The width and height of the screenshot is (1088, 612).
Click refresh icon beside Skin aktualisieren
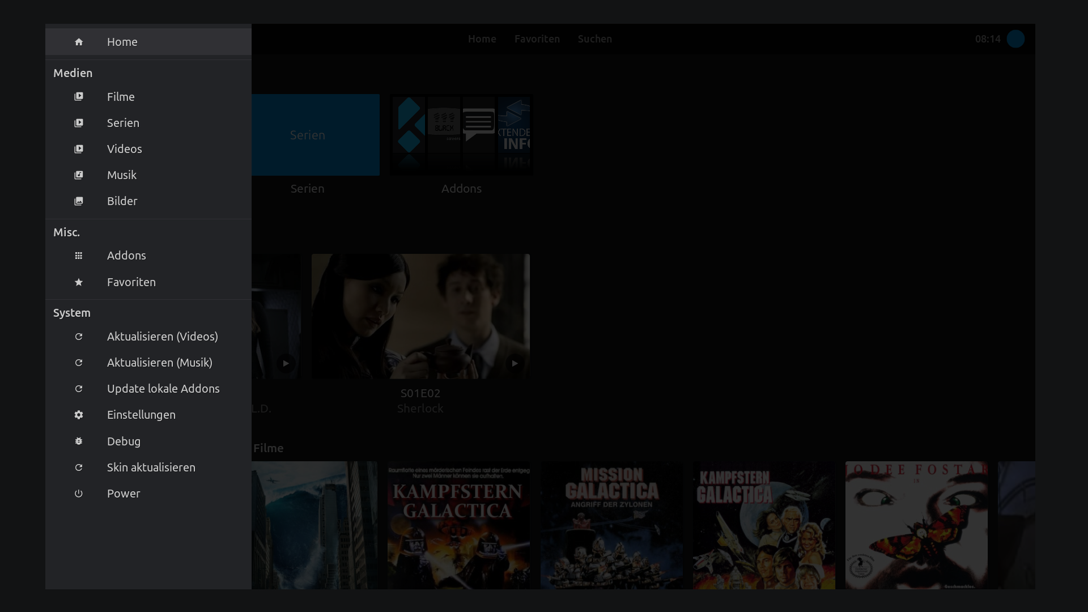[79, 467]
